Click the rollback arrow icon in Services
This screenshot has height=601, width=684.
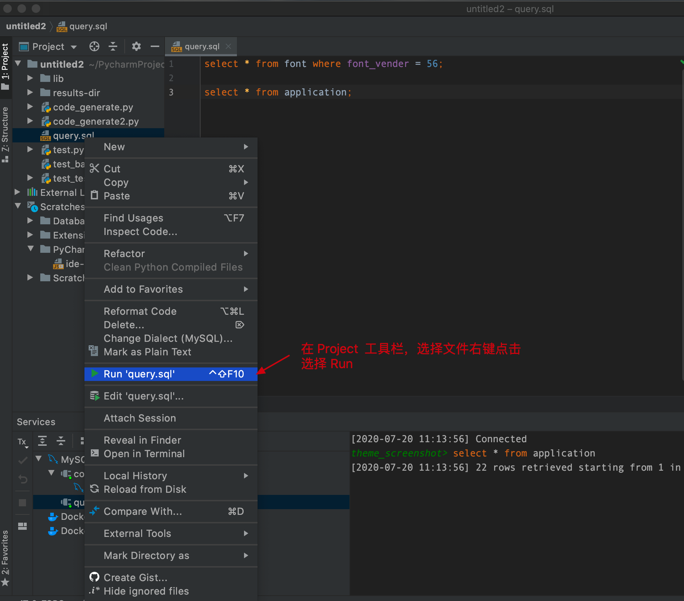[22, 479]
